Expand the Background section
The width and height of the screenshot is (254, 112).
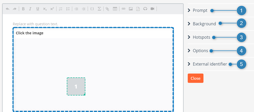[x=204, y=24]
